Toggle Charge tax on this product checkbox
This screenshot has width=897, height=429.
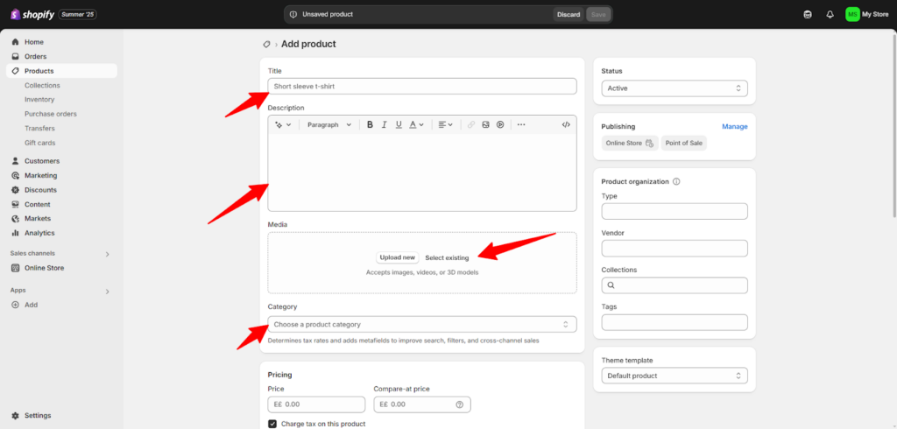[x=272, y=424]
